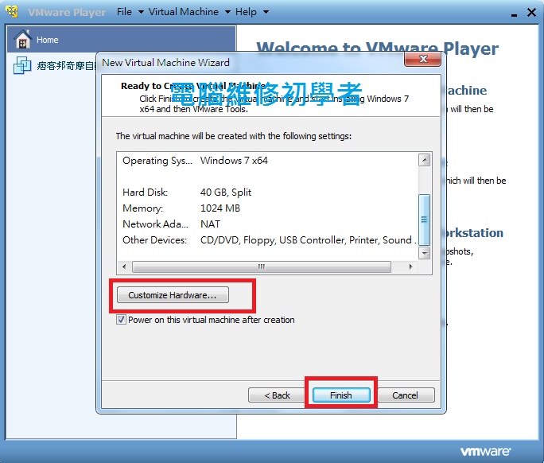
Task: Click the horizontal scrollbar thumb in settings
Action: coord(262,267)
